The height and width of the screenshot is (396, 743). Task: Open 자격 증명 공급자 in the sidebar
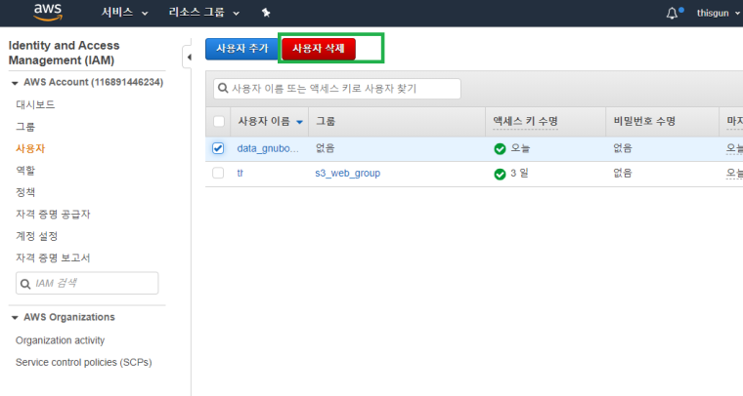coord(53,214)
